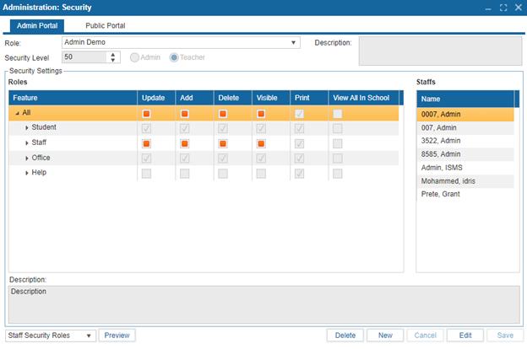Image resolution: width=527 pixels, height=349 pixels.
Task: Toggle Visible checkbox in the All row
Action: pos(261,114)
